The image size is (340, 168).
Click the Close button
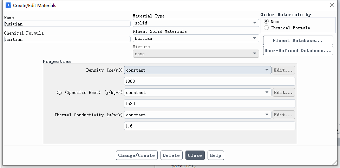click(195, 155)
